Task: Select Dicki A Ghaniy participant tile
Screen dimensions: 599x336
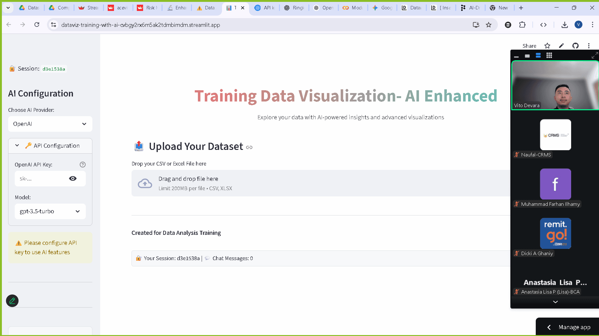Action: (x=555, y=233)
